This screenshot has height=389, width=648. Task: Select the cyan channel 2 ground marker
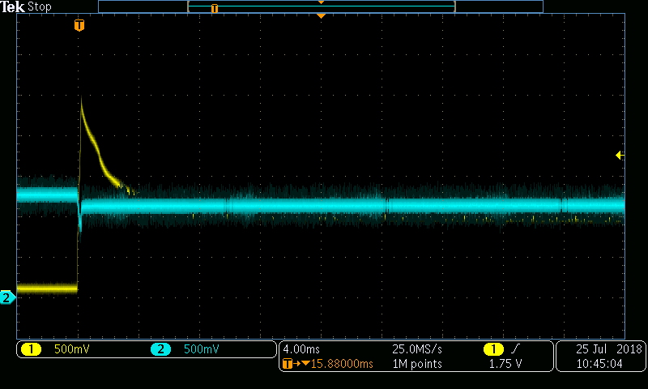click(6, 297)
